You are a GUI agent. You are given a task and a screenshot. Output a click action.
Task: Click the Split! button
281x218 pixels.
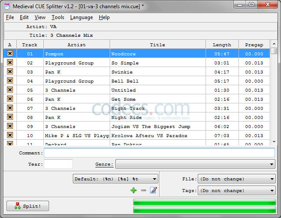click(28, 206)
